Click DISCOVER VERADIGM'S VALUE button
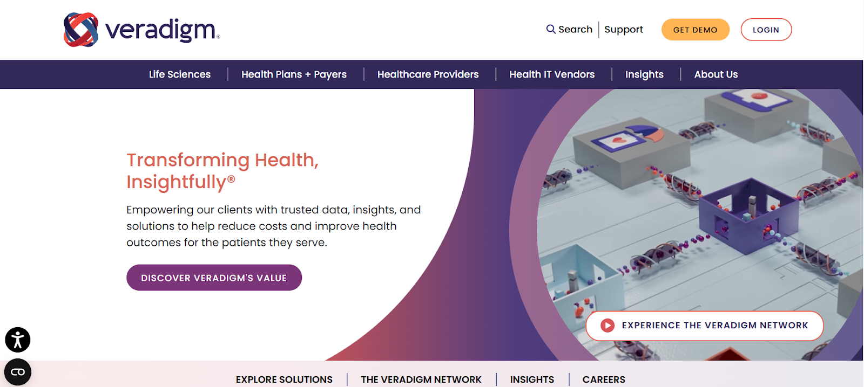Screen dimensions: 864x387 [214, 278]
